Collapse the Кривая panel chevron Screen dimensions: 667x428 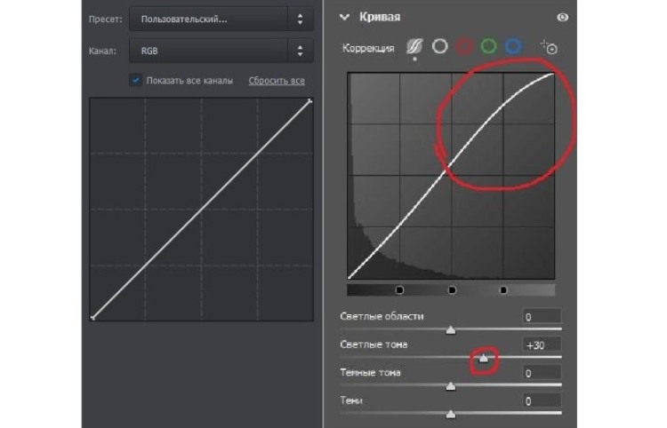tap(345, 18)
